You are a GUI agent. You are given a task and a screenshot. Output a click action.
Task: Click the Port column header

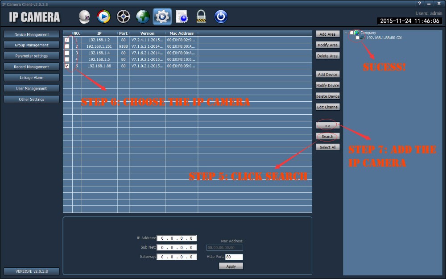tap(123, 33)
